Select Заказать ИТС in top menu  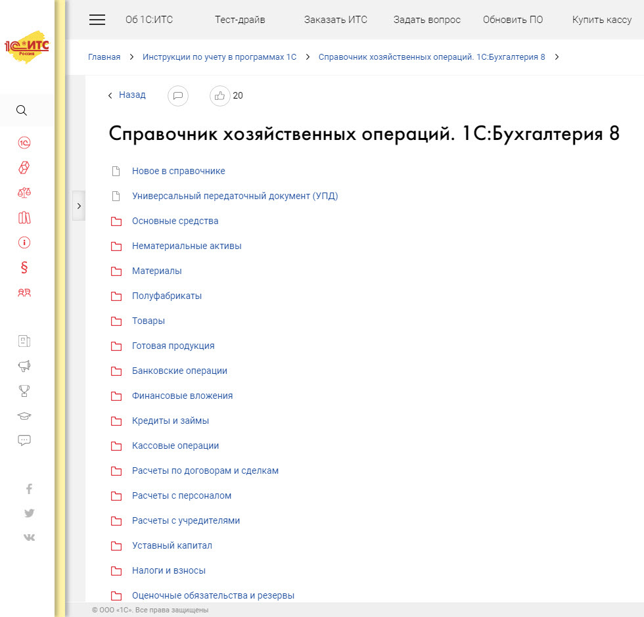[336, 20]
